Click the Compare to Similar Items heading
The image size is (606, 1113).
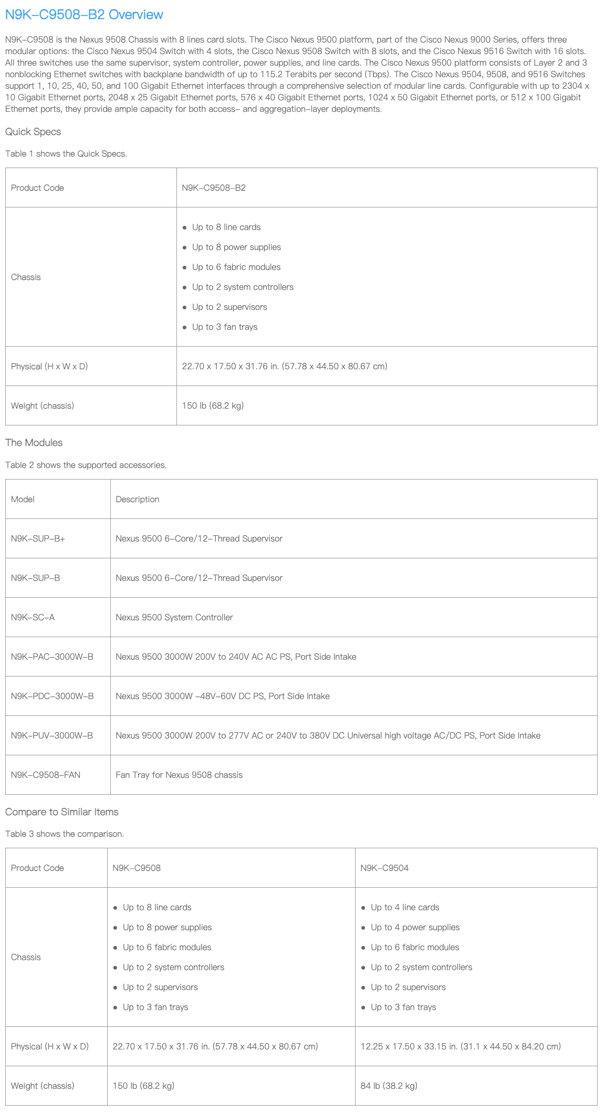click(x=61, y=812)
